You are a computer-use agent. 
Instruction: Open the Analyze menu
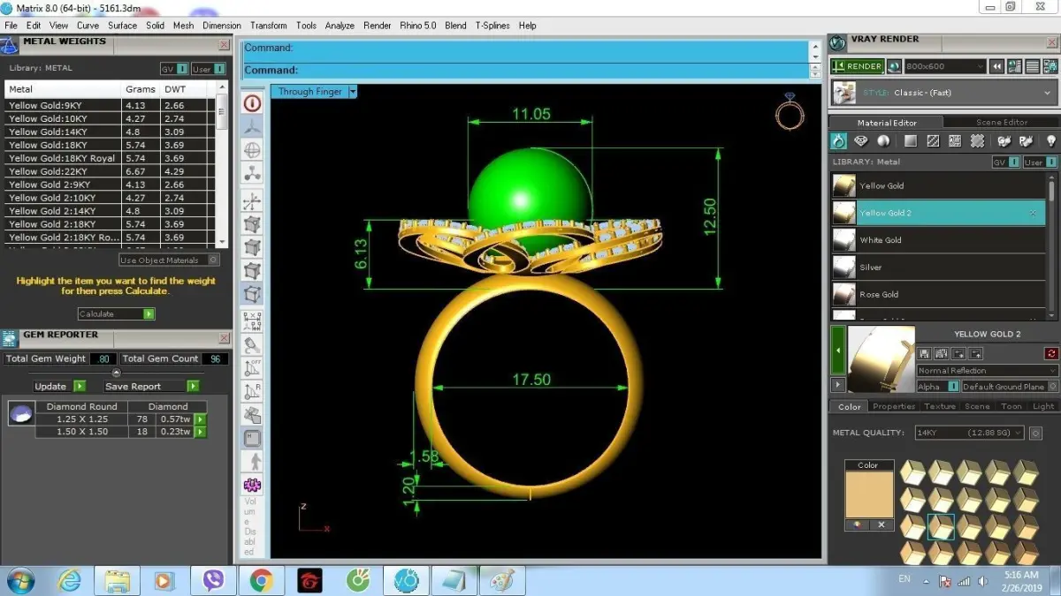pos(340,26)
